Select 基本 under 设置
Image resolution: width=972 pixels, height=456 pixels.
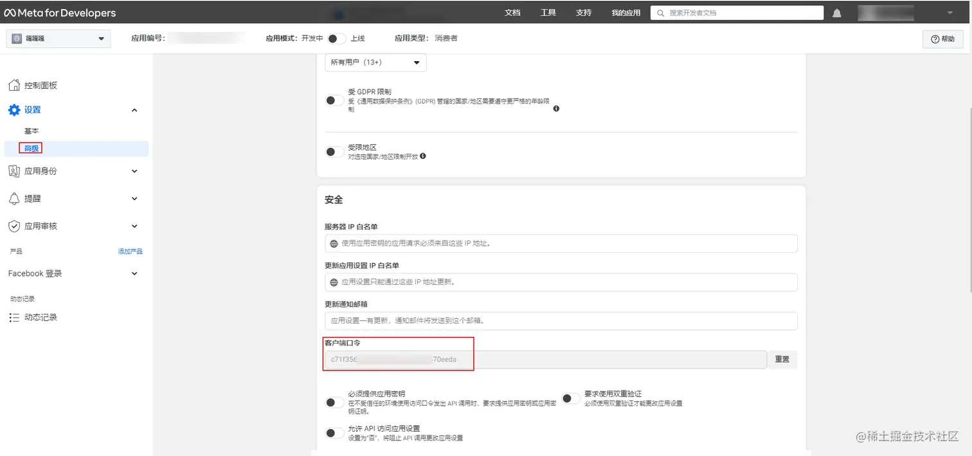click(x=32, y=131)
